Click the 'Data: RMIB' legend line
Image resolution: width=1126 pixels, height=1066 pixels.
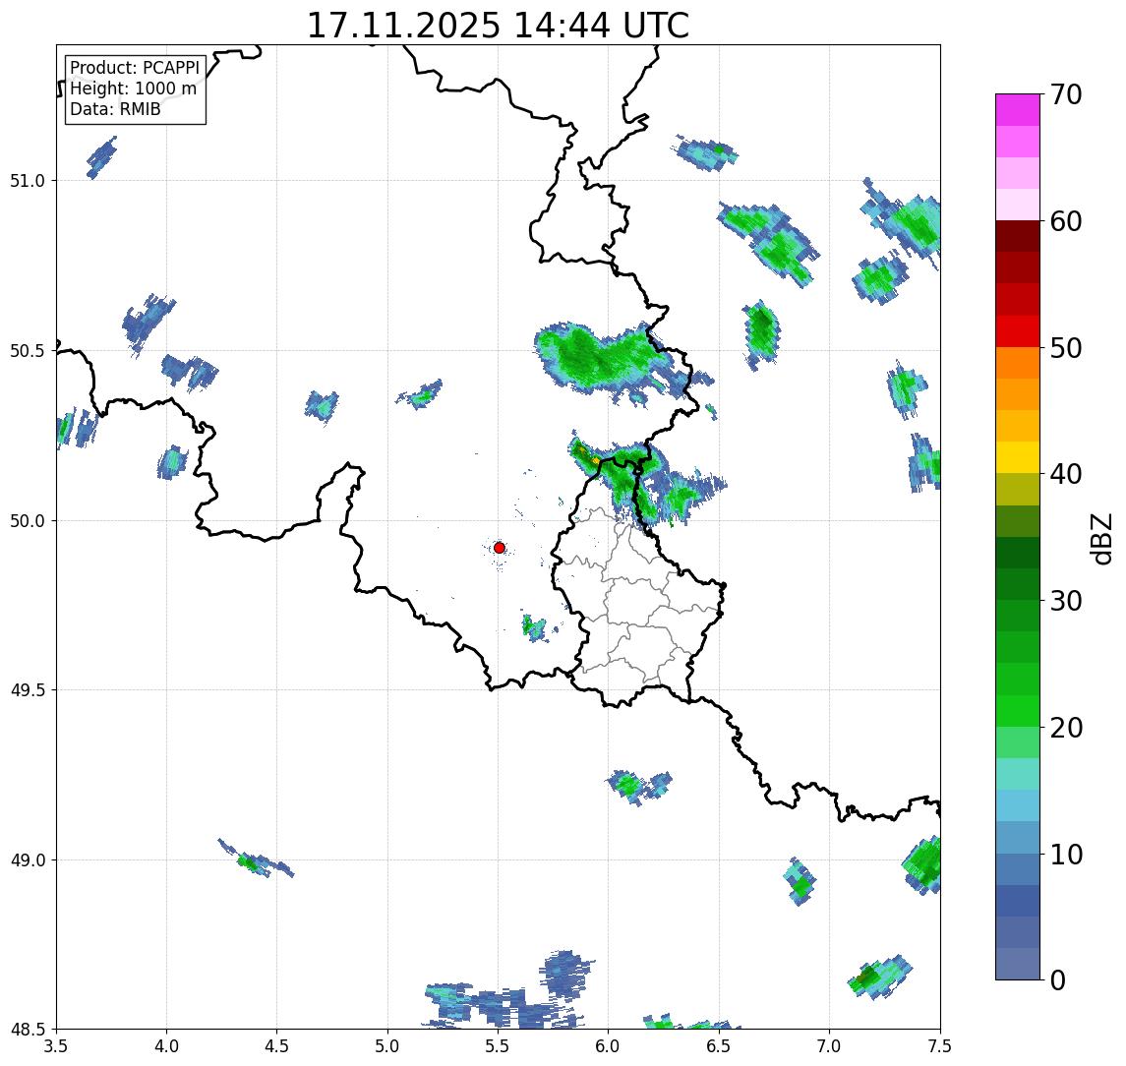coord(115,109)
